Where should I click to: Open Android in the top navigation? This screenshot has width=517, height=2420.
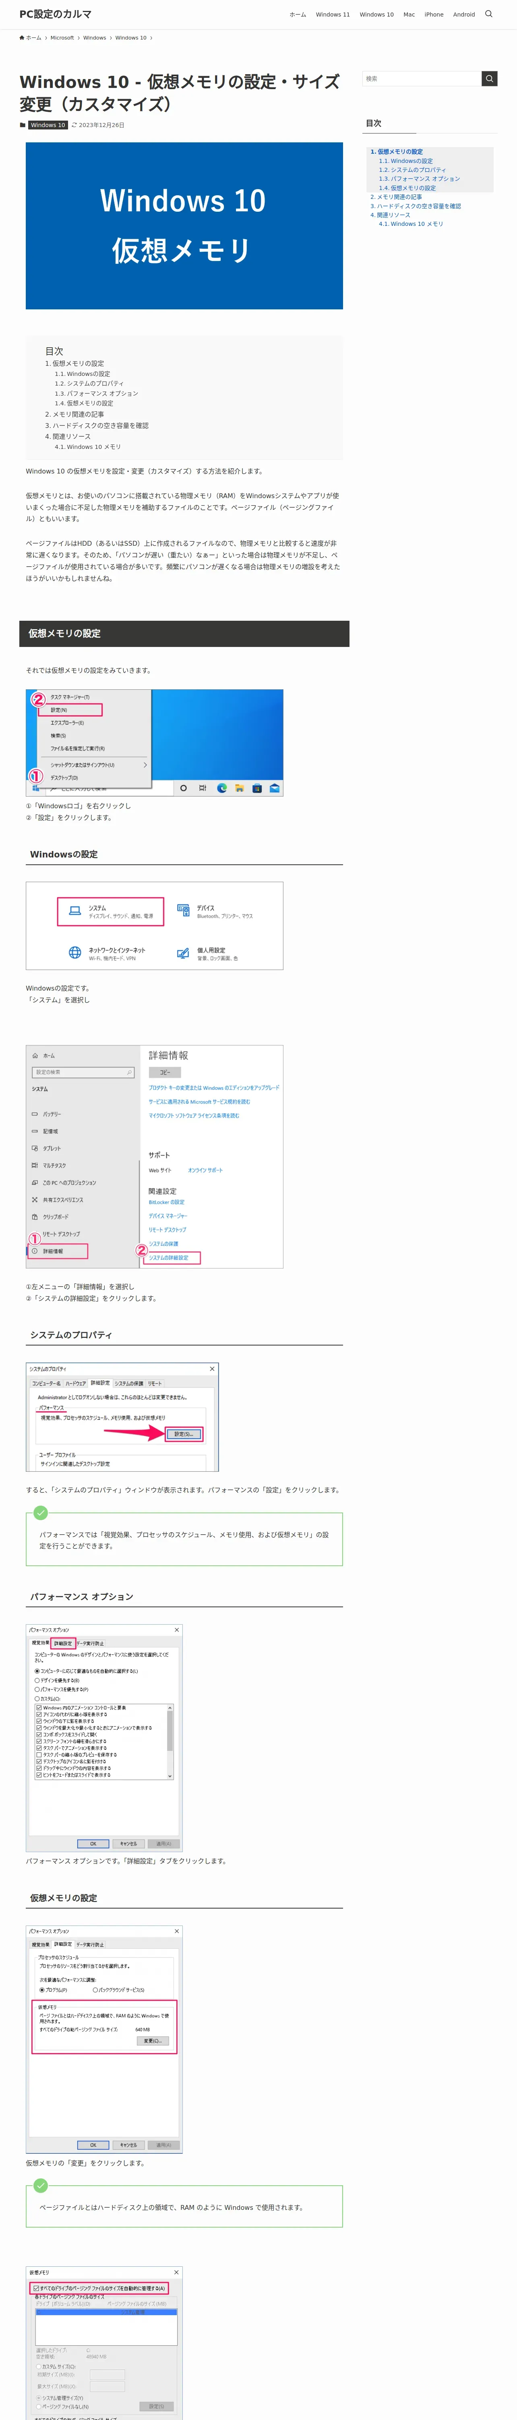[x=463, y=14]
